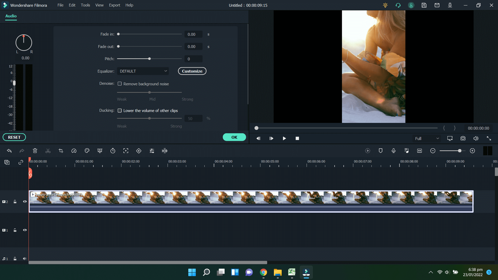Toggle visibility of video track 2
This screenshot has height=280, width=498.
[x=25, y=201]
